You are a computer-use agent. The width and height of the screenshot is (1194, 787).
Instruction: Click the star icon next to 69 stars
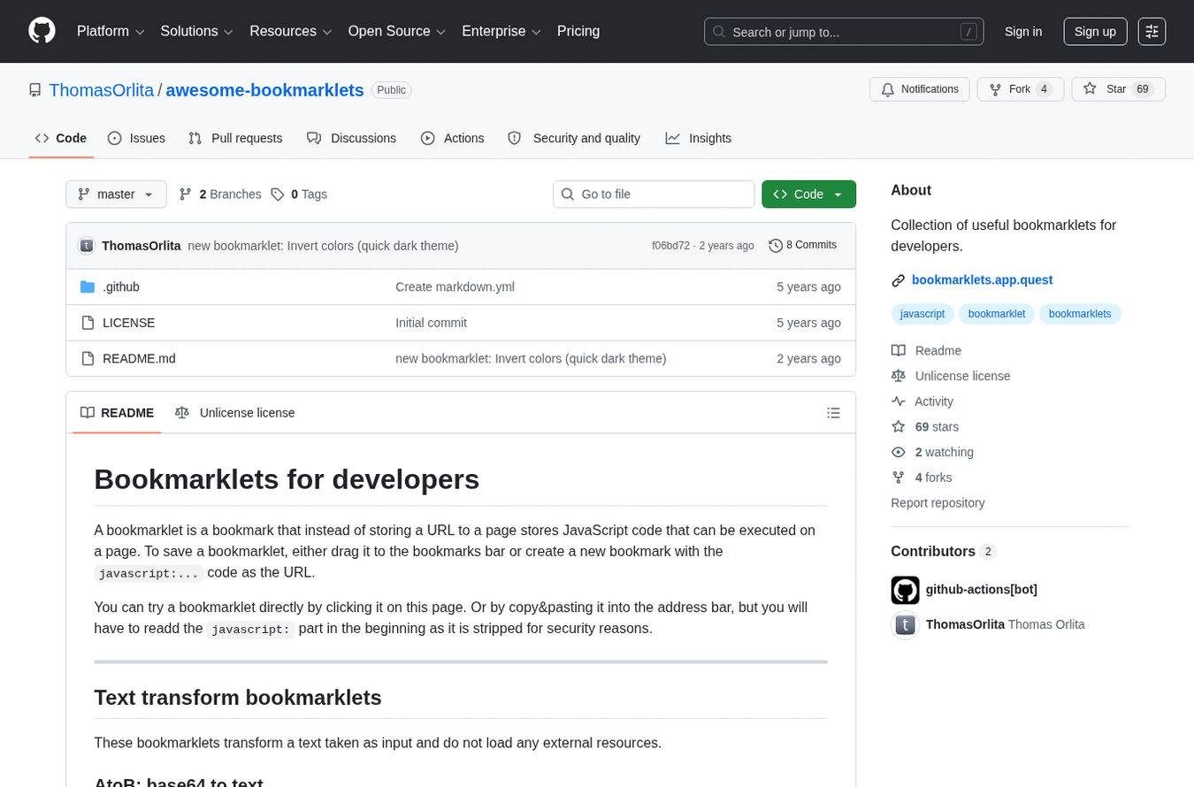pos(899,426)
